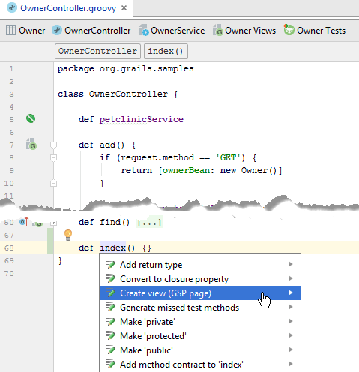Place cursor on the index method name
359x372 pixels.
pyautogui.click(x=112, y=247)
